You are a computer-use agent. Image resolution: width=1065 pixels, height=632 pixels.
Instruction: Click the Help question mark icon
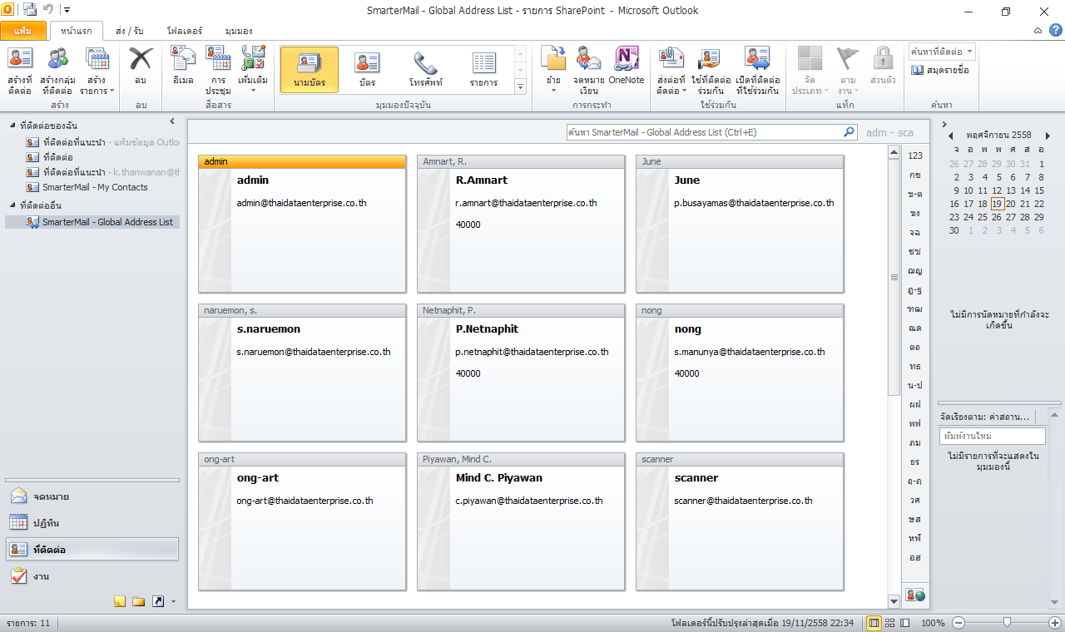[x=1055, y=30]
